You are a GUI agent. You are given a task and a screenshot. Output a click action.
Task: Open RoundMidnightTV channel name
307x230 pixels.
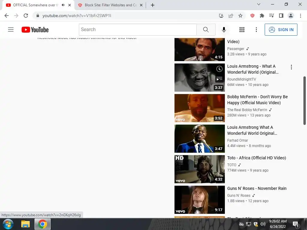click(241, 79)
